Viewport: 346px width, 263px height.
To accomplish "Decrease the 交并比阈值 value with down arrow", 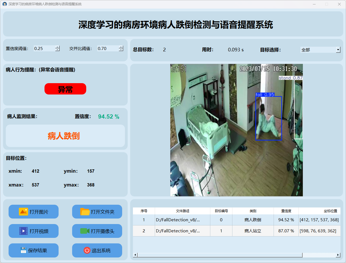I will pos(121,50).
